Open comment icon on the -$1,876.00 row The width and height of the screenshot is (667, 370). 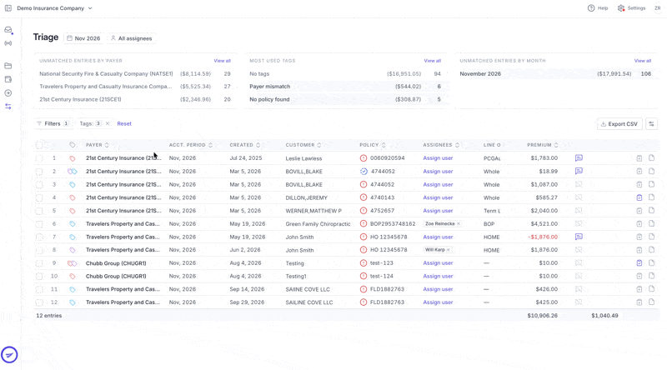(x=579, y=237)
